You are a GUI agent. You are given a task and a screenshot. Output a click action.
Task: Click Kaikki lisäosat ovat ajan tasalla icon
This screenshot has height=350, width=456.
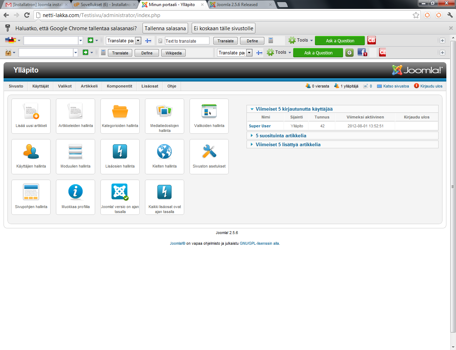pos(165,197)
